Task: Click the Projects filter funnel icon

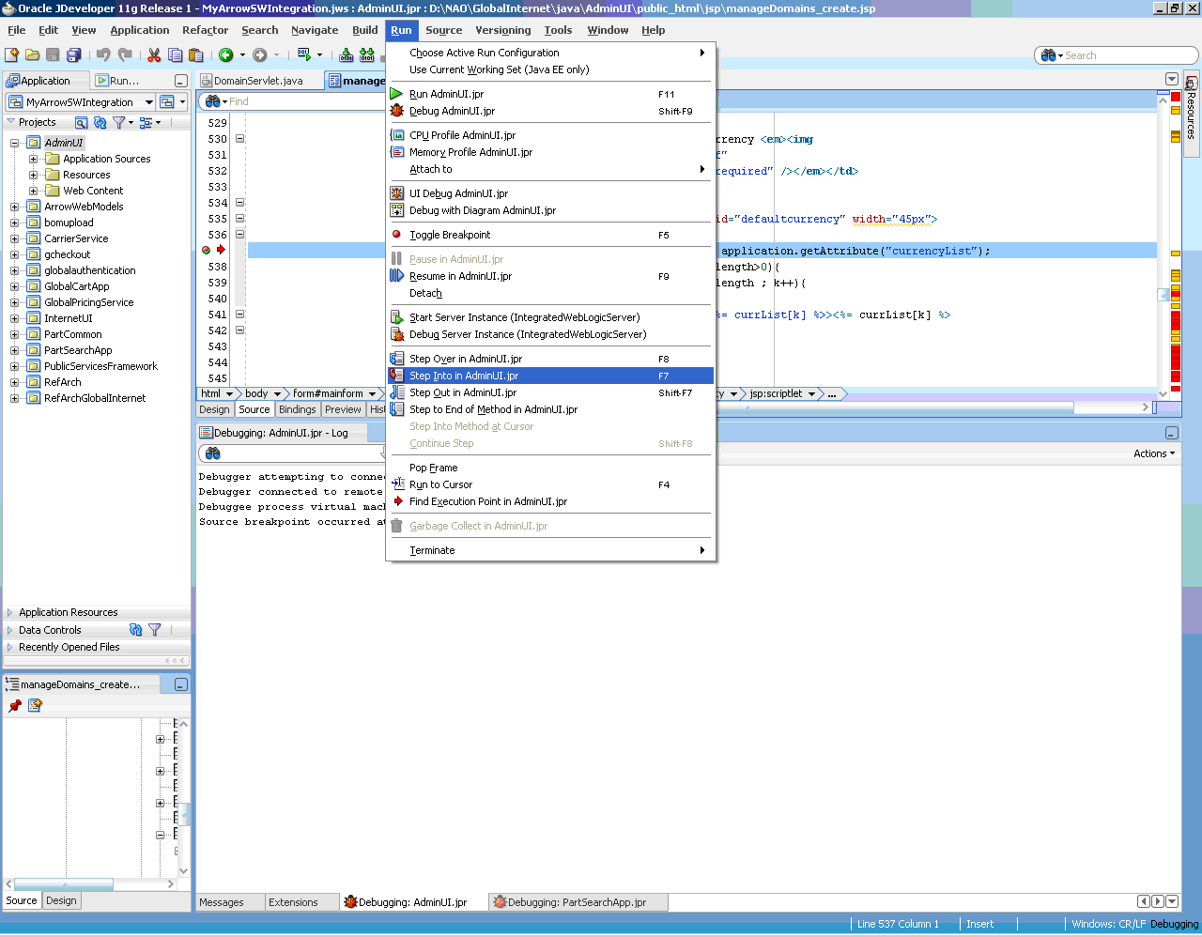Action: pyautogui.click(x=118, y=122)
